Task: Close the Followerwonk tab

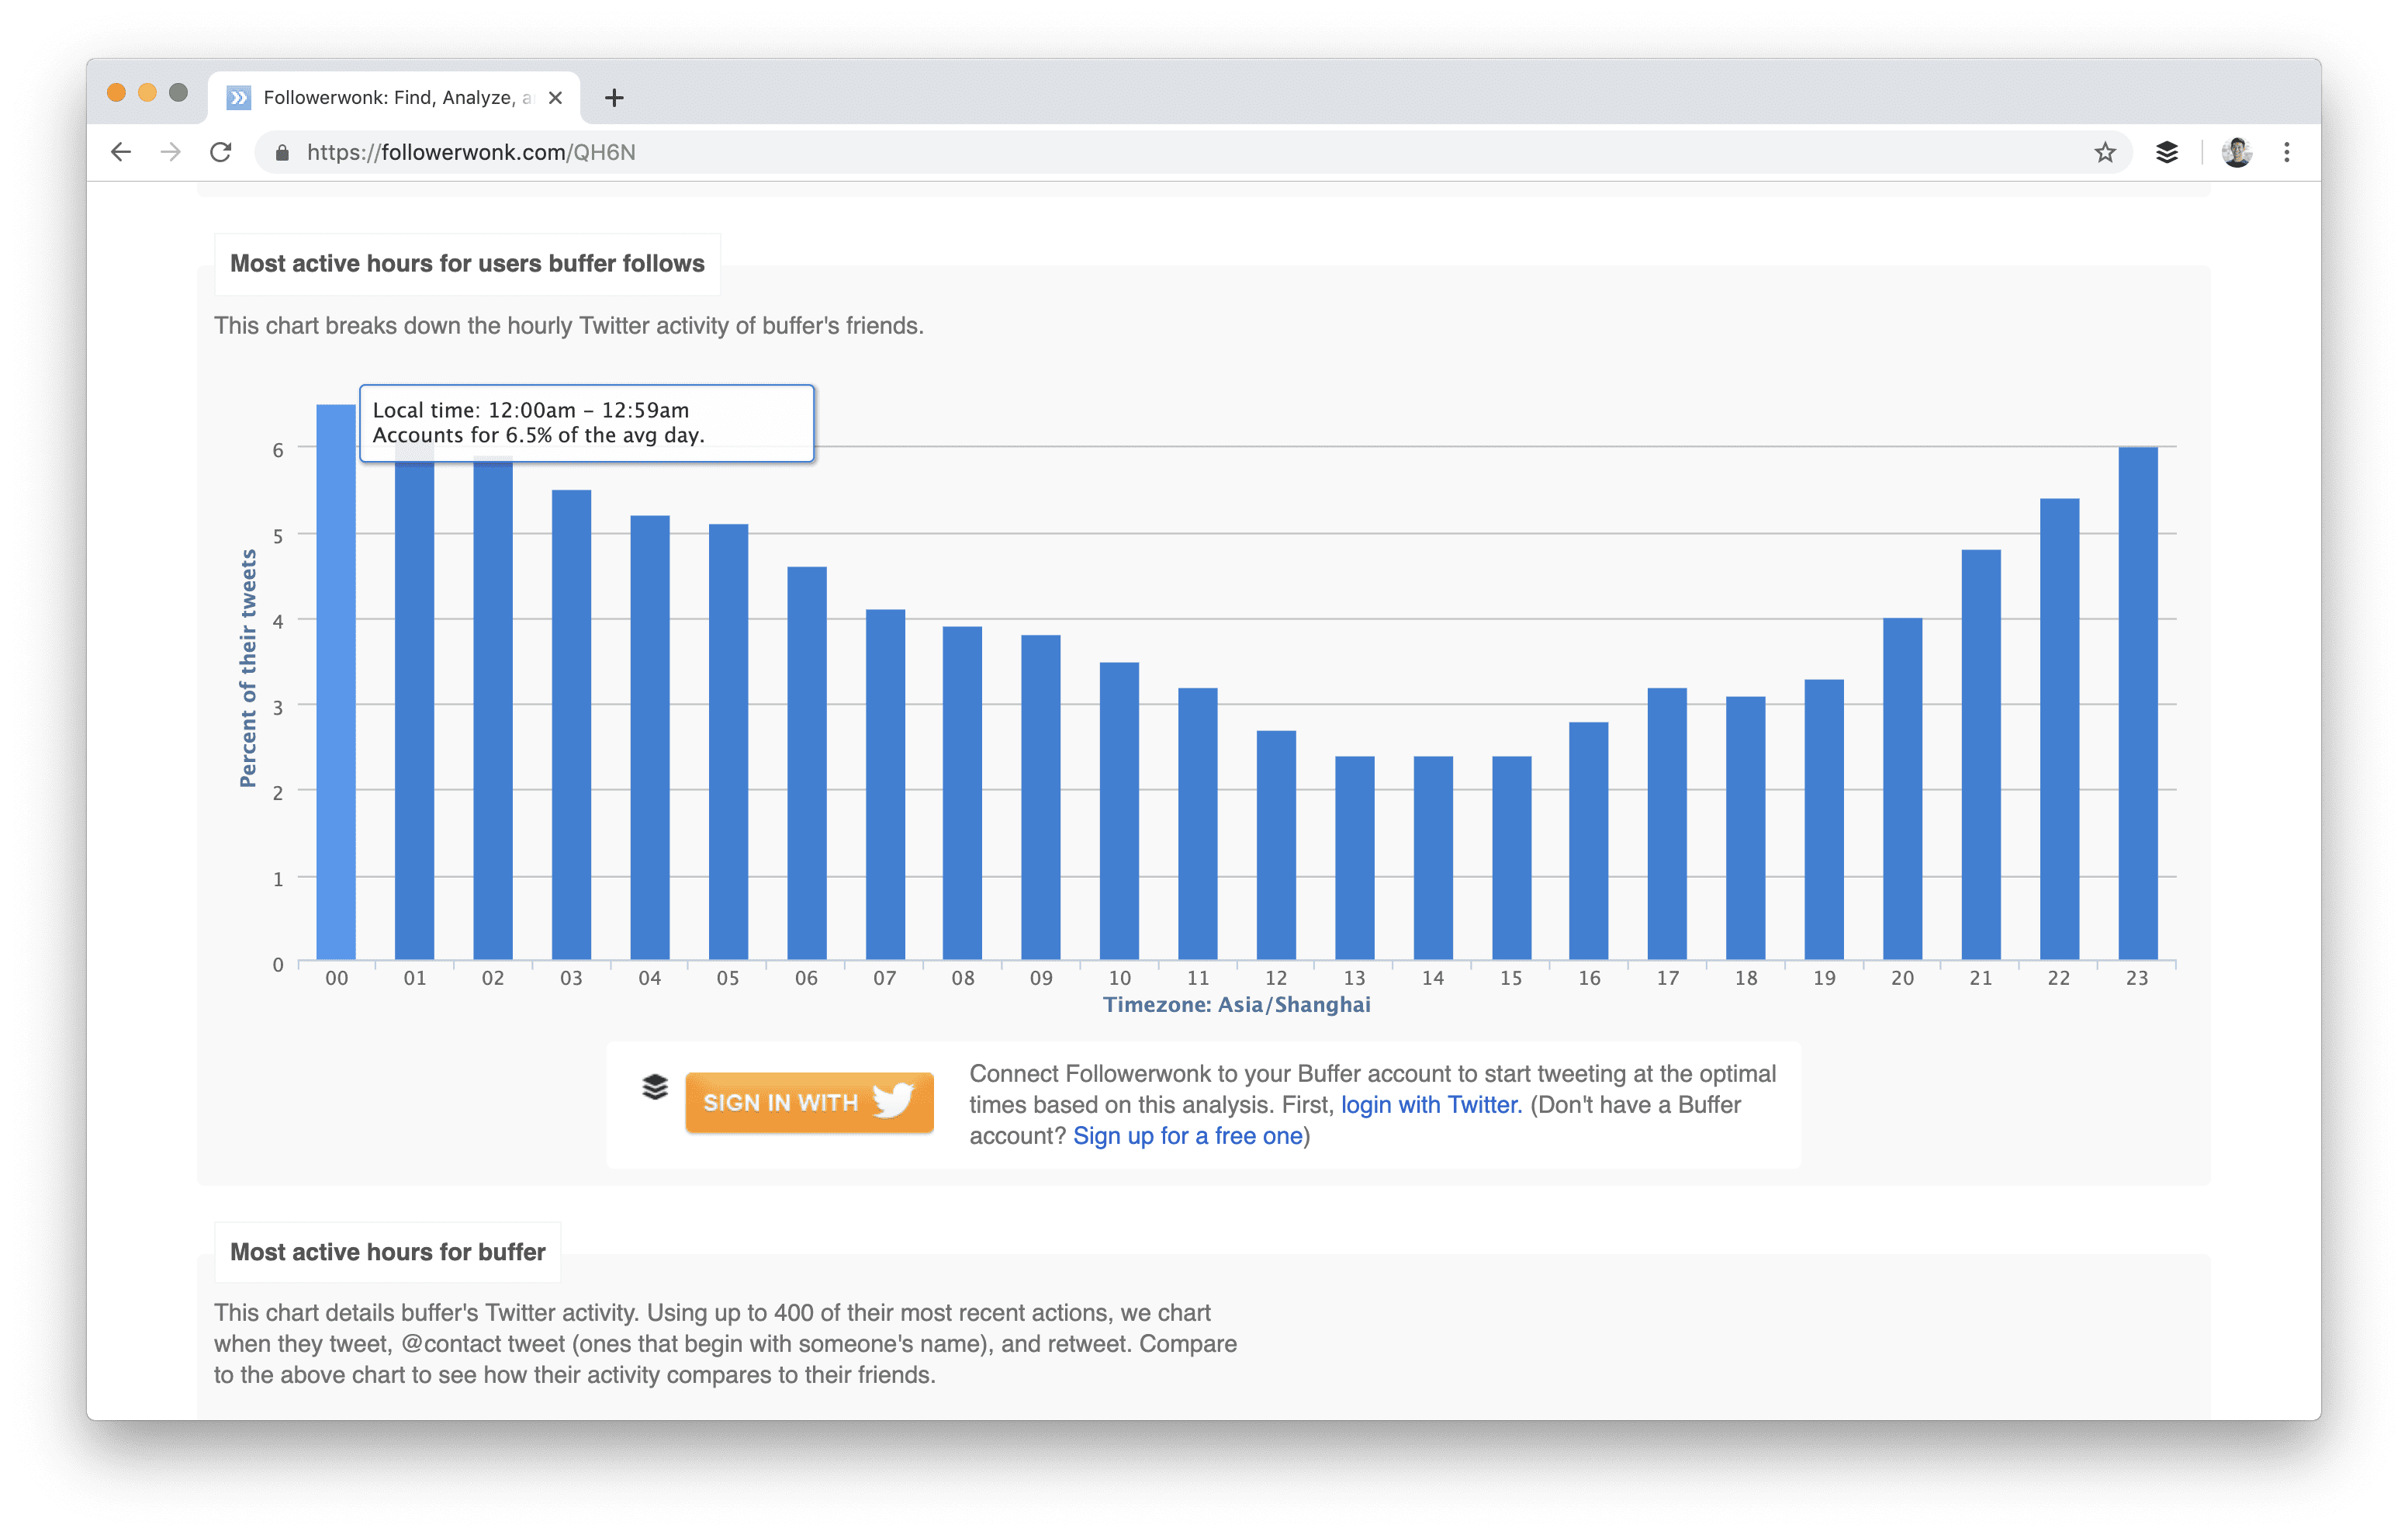Action: pyautogui.click(x=555, y=97)
